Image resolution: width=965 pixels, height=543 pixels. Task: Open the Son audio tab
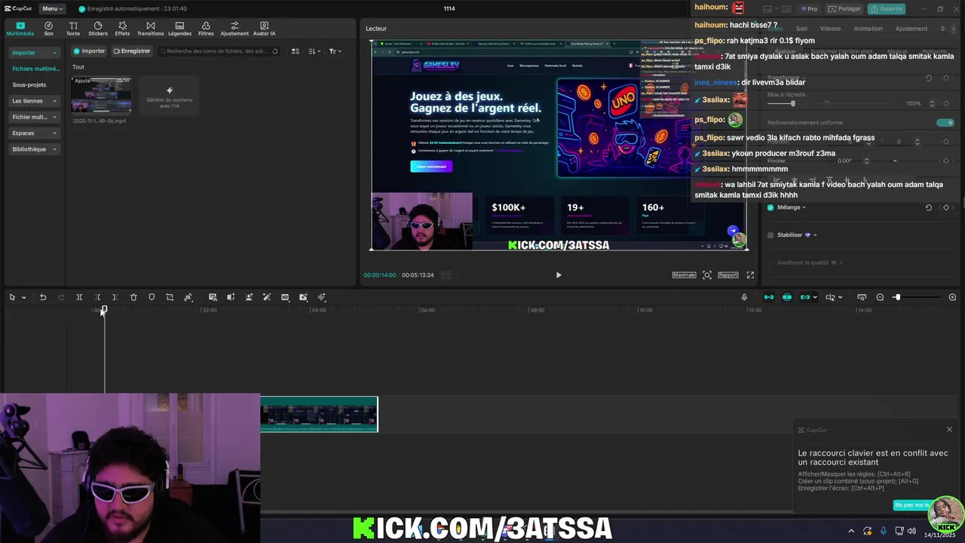(48, 29)
